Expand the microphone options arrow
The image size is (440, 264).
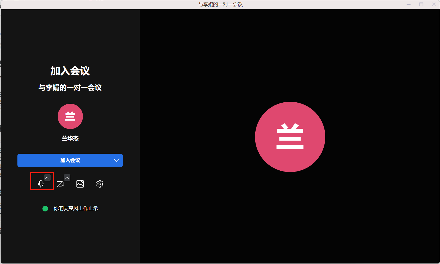point(47,178)
